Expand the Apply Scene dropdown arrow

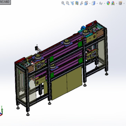(x=117, y=3)
